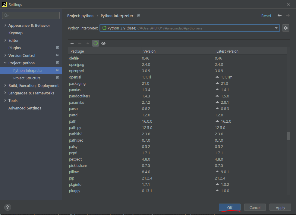Click the back navigation arrow
Screen dimensions: 296x215
[280, 15]
